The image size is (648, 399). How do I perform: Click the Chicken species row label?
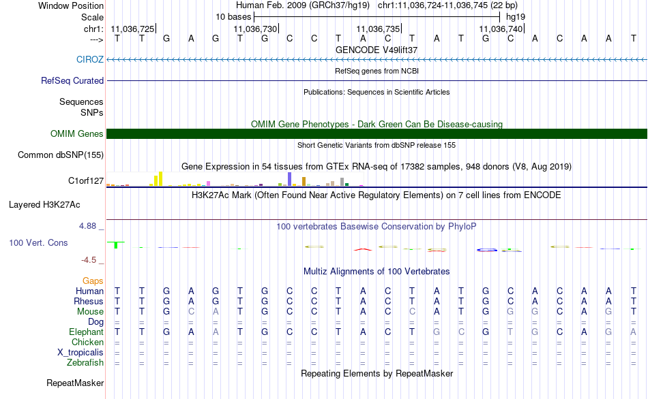(87, 342)
